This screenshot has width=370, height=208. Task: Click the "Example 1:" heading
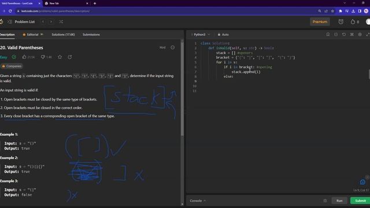point(9,134)
